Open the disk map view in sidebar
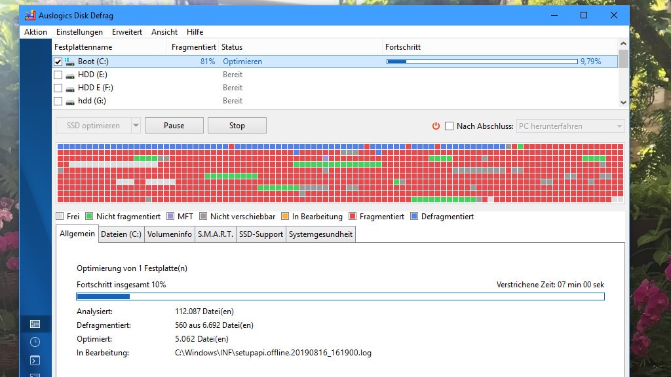This screenshot has height=377, width=671. point(35,324)
